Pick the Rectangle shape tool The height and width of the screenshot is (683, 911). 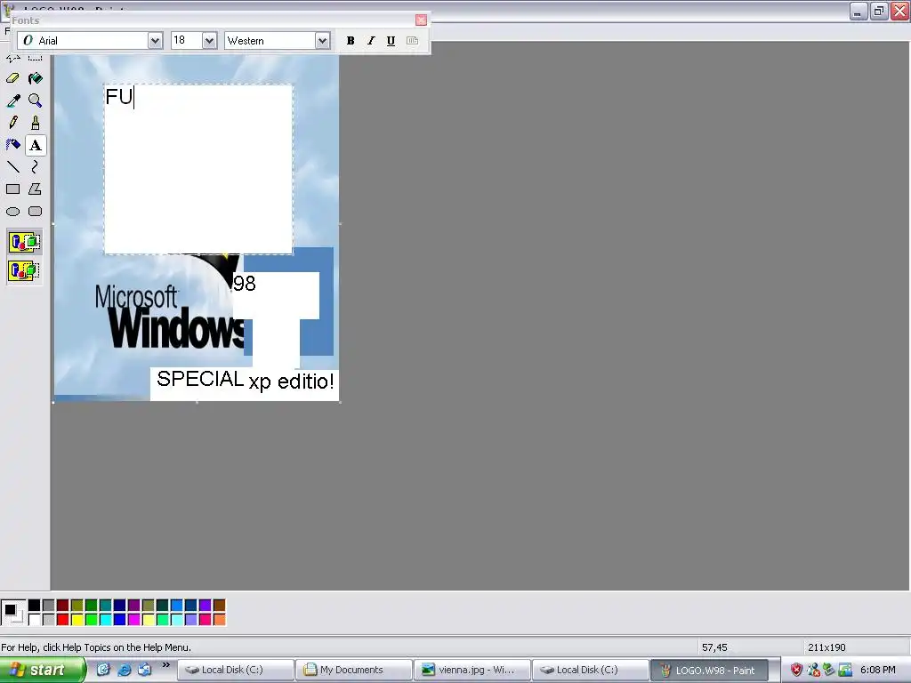coord(12,189)
